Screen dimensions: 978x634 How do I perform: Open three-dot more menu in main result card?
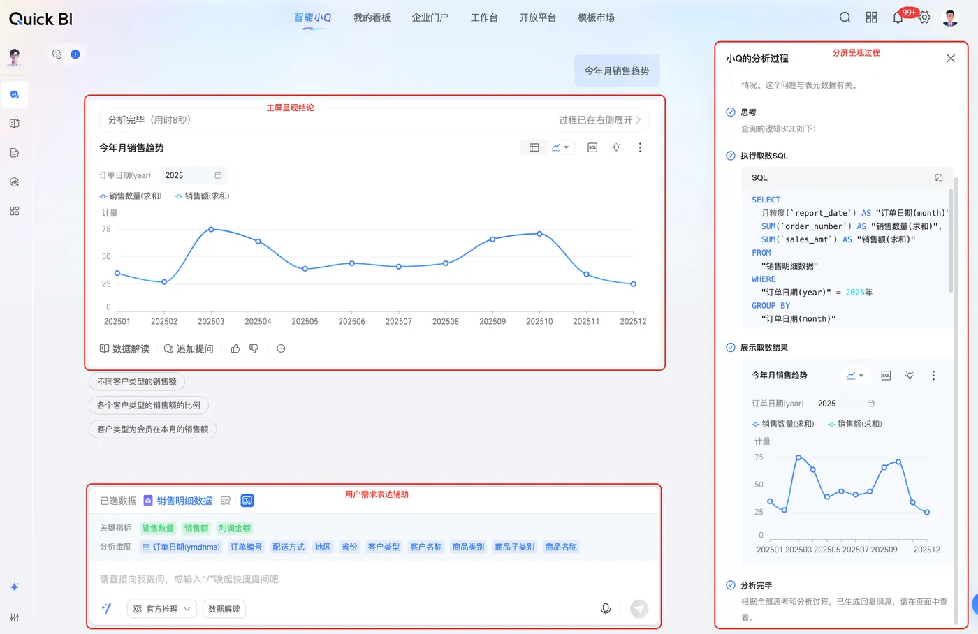tap(640, 147)
